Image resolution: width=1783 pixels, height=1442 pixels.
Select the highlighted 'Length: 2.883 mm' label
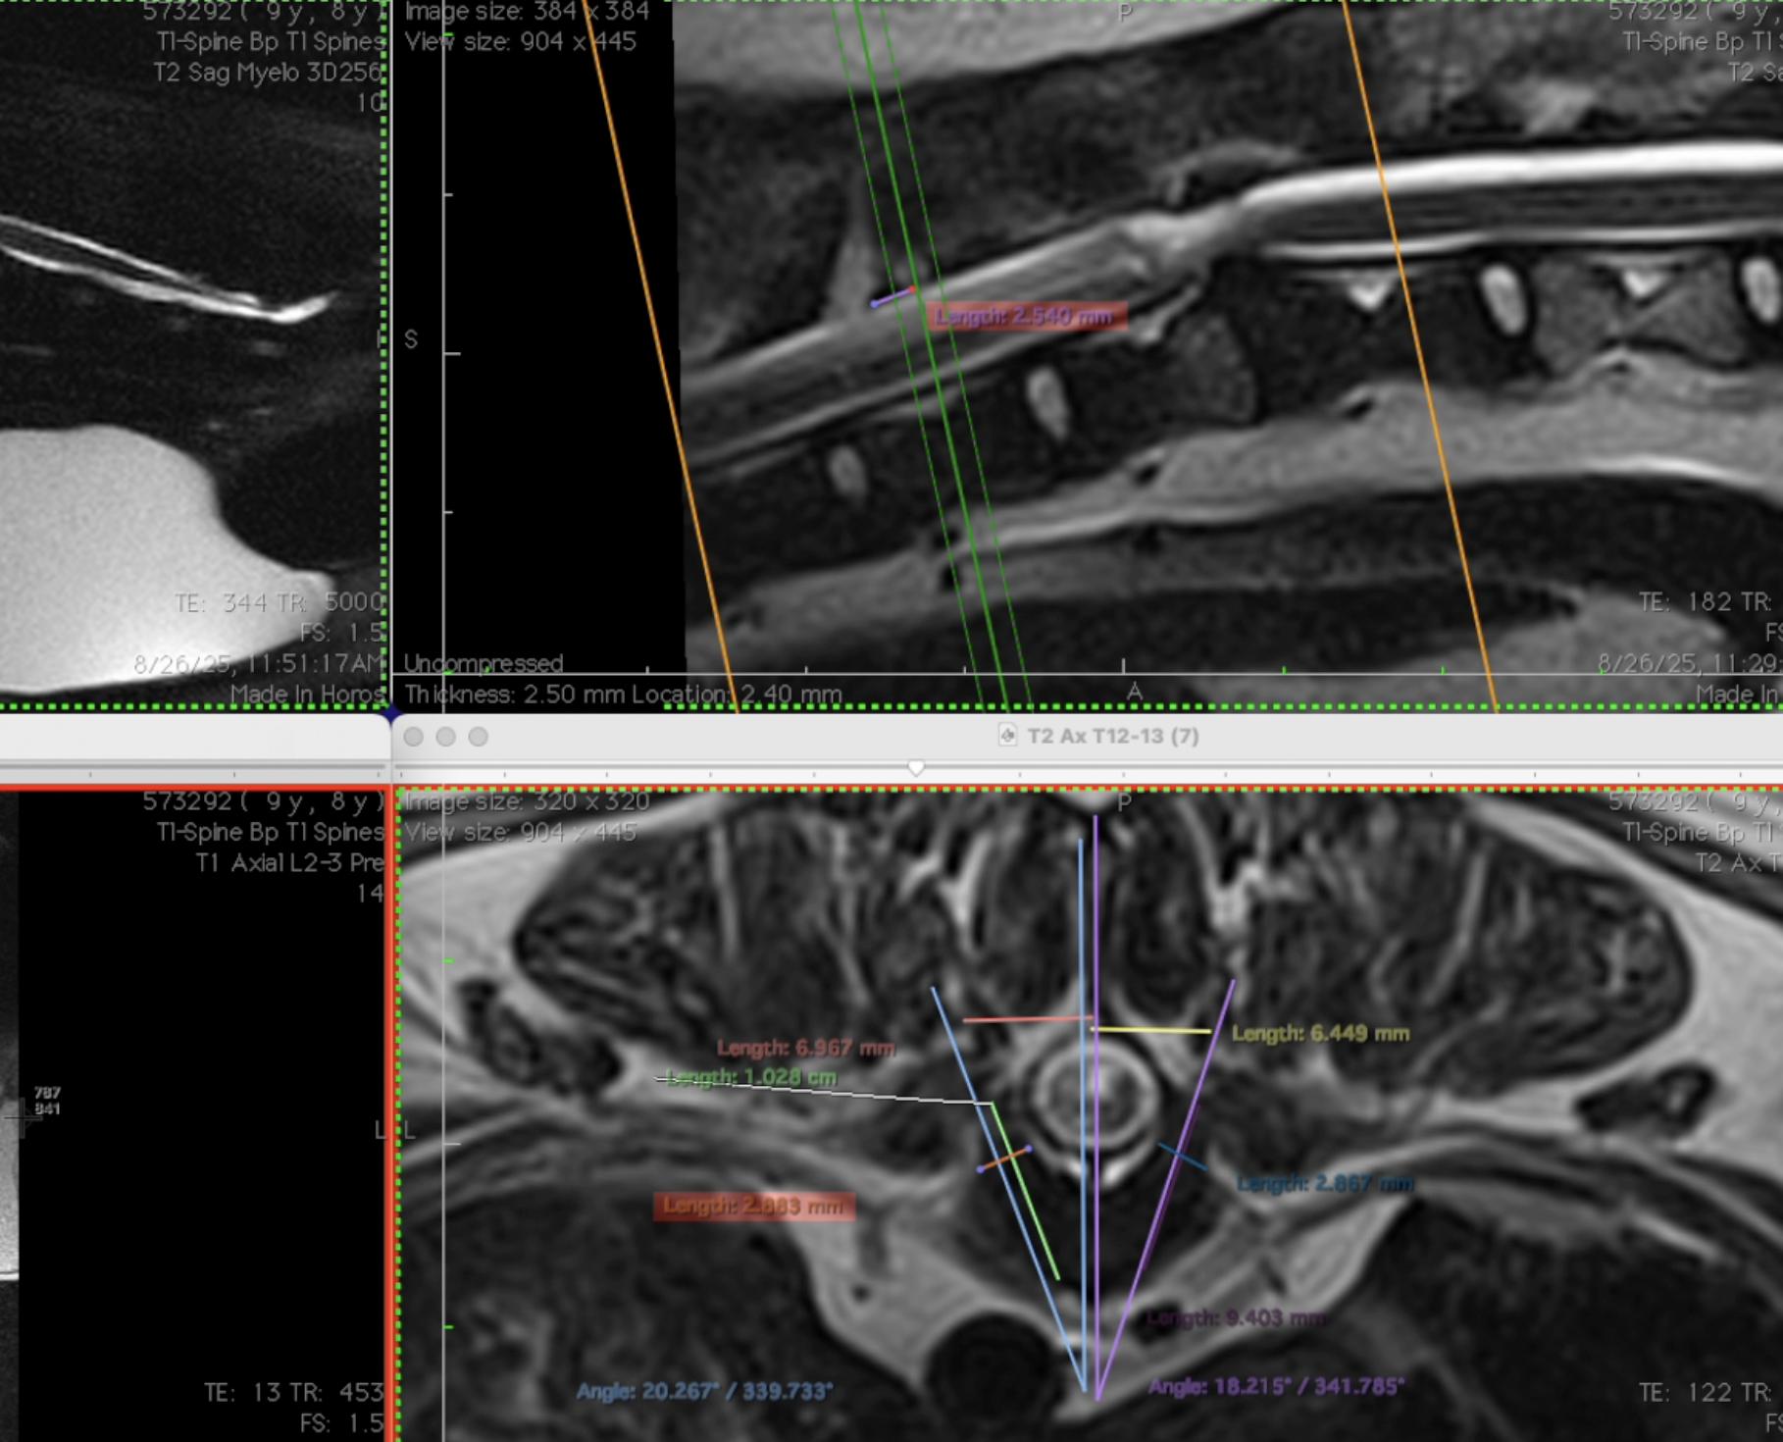pos(754,1207)
